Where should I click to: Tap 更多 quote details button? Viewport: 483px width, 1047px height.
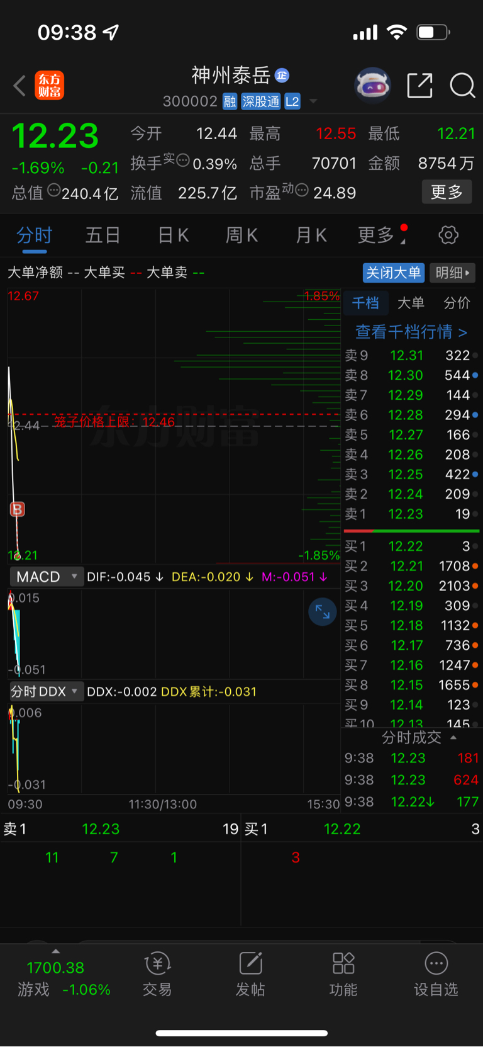pos(447,192)
